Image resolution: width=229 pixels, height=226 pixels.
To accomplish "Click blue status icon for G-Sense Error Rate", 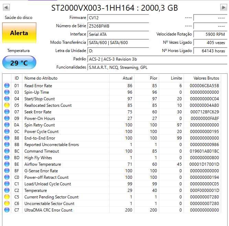I will click(x=7, y=171).
